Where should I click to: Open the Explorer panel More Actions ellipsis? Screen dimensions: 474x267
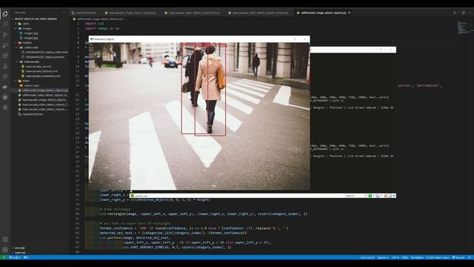point(64,13)
